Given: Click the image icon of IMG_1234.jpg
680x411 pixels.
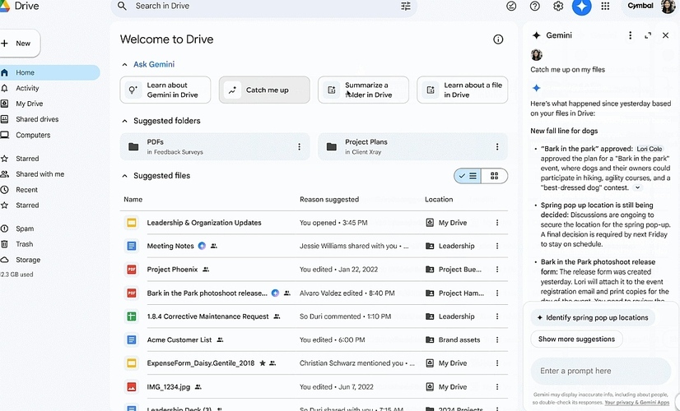Looking at the screenshot, I should pos(132,386).
